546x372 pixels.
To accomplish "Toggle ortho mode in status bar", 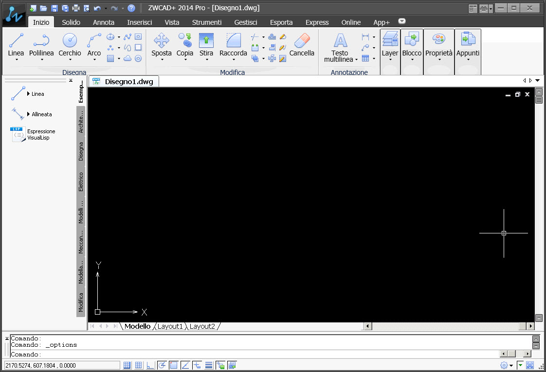I will pos(150,365).
